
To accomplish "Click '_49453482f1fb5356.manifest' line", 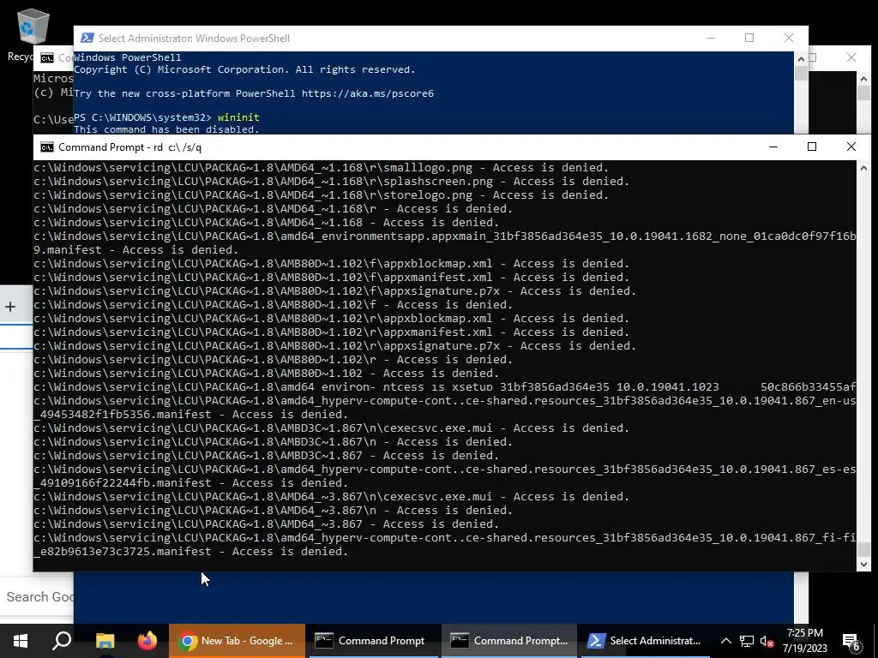I will [191, 415].
